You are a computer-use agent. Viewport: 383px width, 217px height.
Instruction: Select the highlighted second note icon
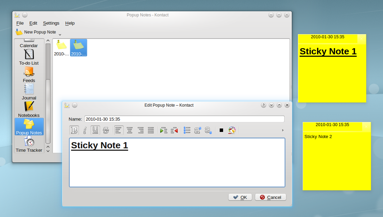(x=79, y=48)
